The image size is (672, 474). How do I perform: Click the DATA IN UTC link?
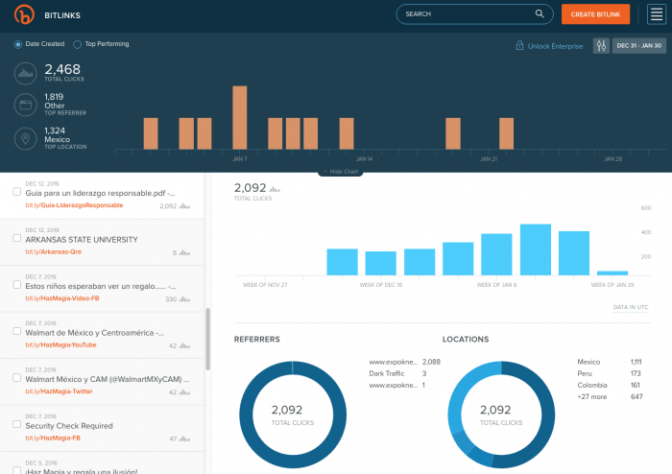point(631,307)
